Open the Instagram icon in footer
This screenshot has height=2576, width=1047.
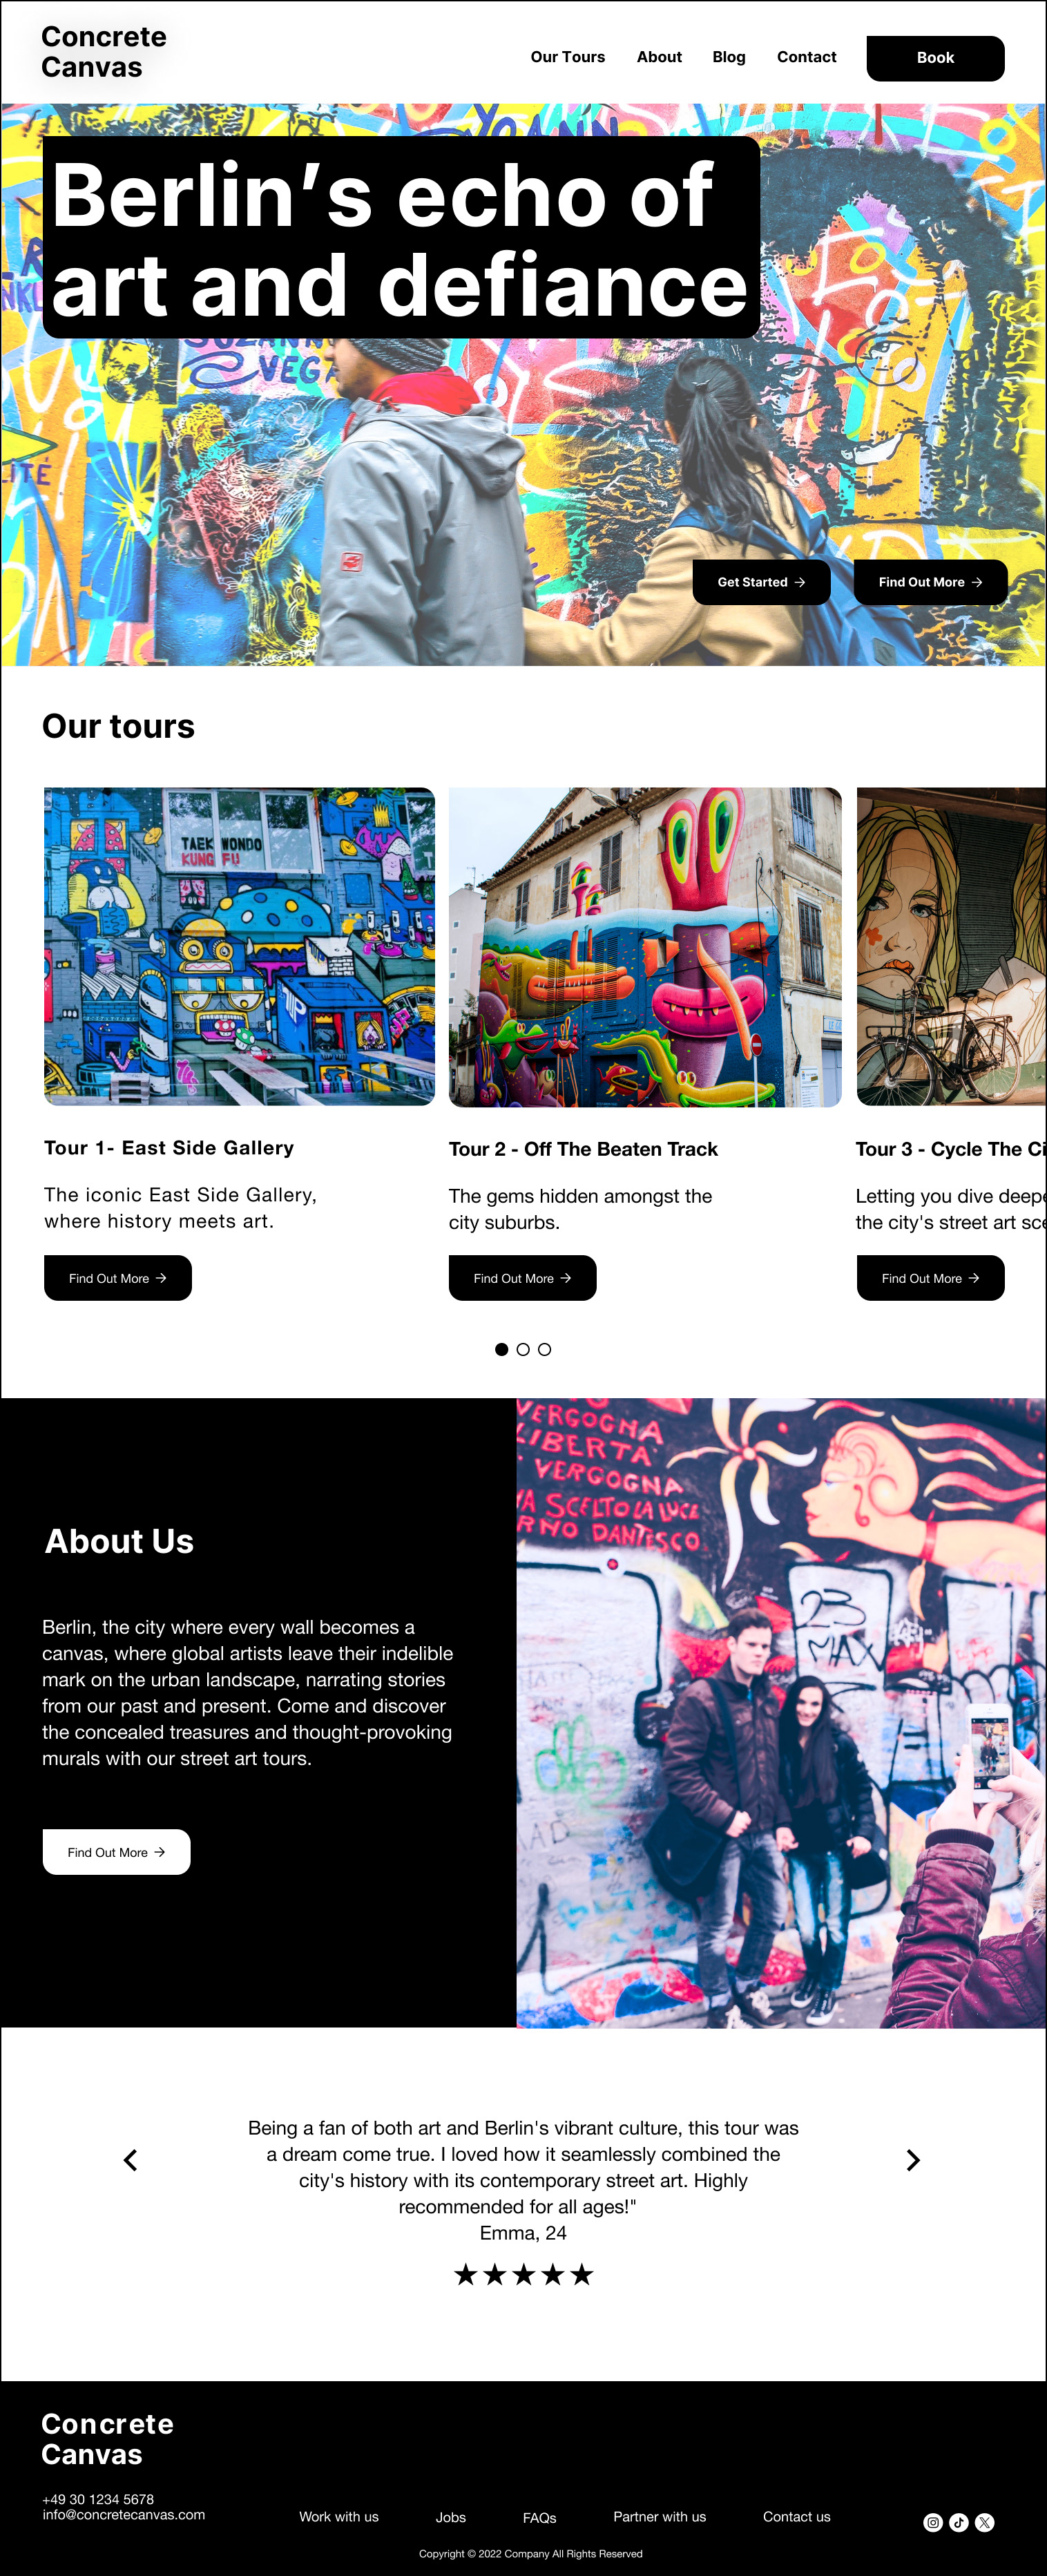point(932,2522)
